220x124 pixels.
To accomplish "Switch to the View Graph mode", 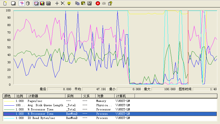I will [x=36, y=3].
